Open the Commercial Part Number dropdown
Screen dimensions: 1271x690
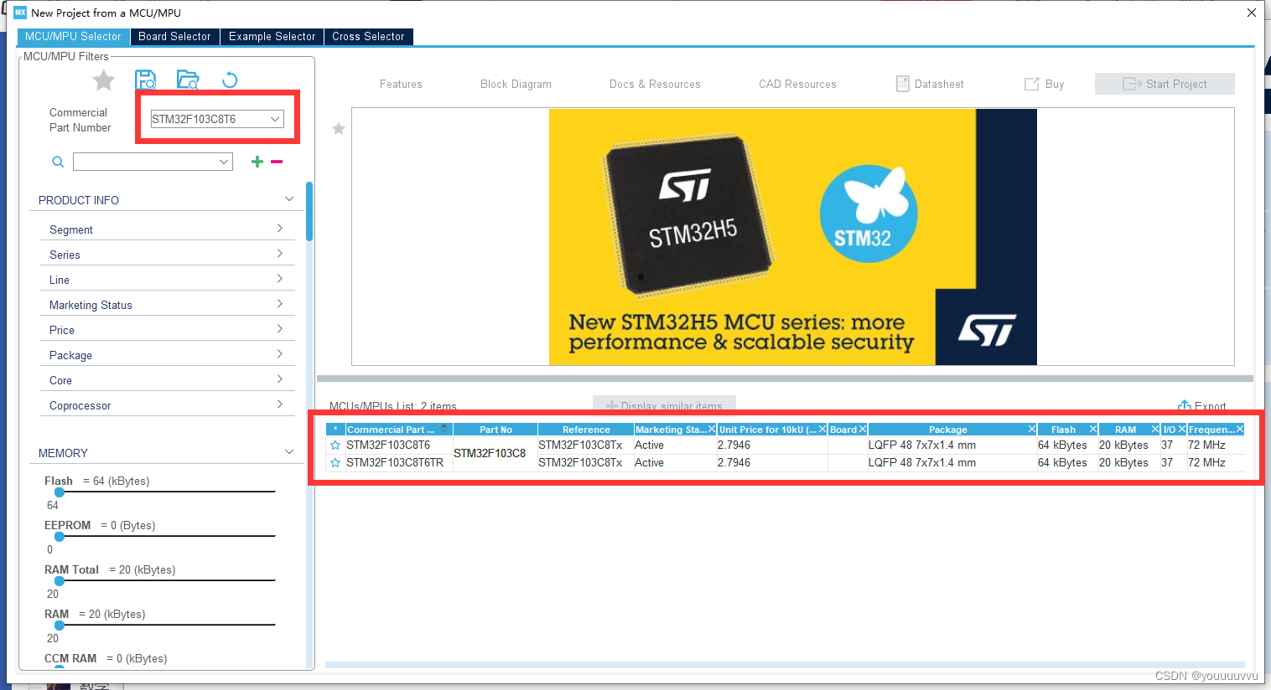coord(274,119)
